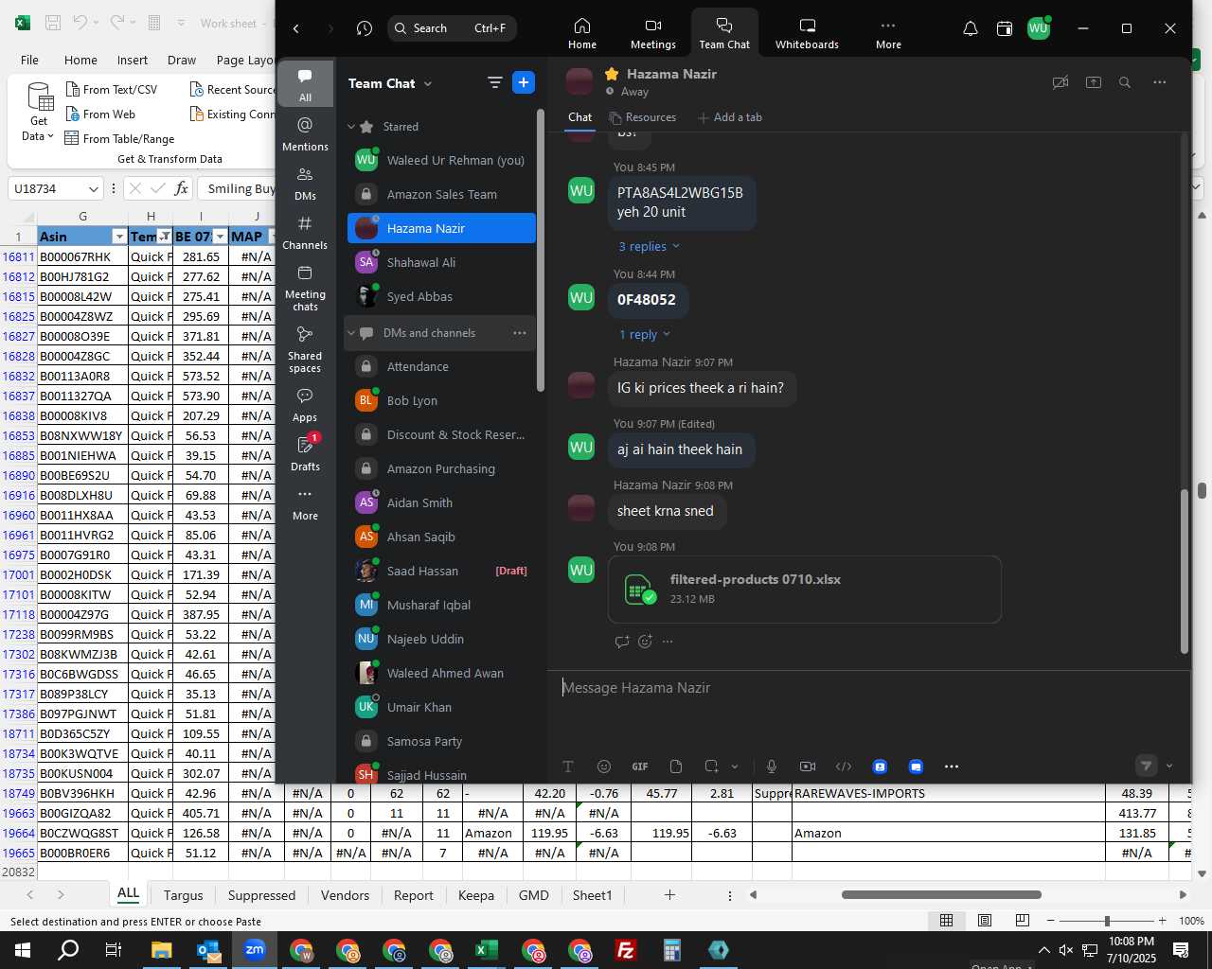This screenshot has height=969, width=1212.
Task: Add reaction to the filtered-products file message
Action: (646, 642)
